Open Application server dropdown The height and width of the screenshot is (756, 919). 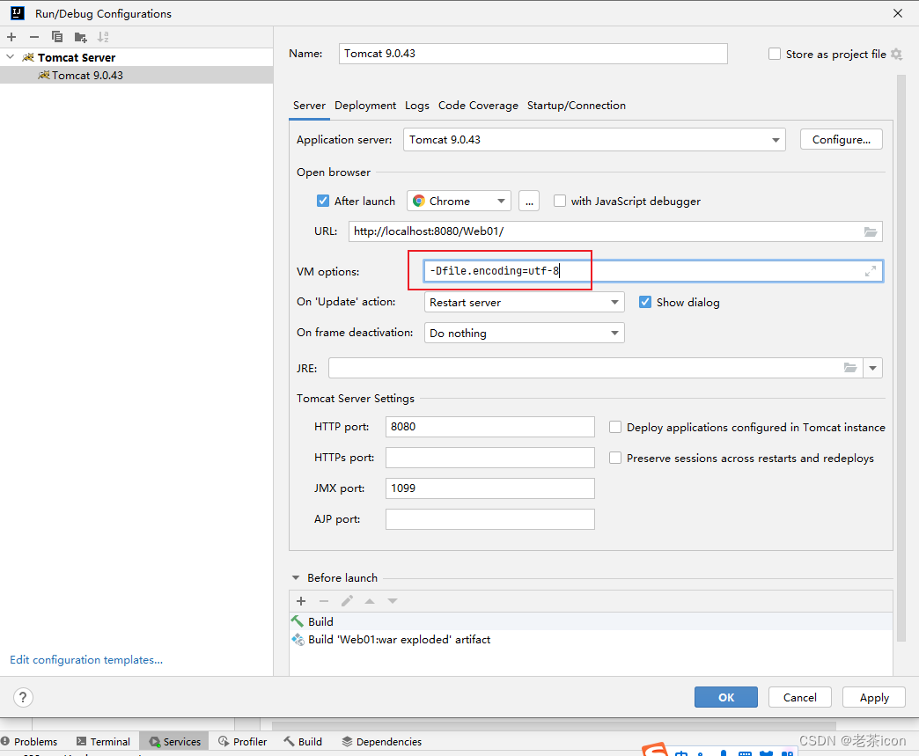(x=594, y=140)
